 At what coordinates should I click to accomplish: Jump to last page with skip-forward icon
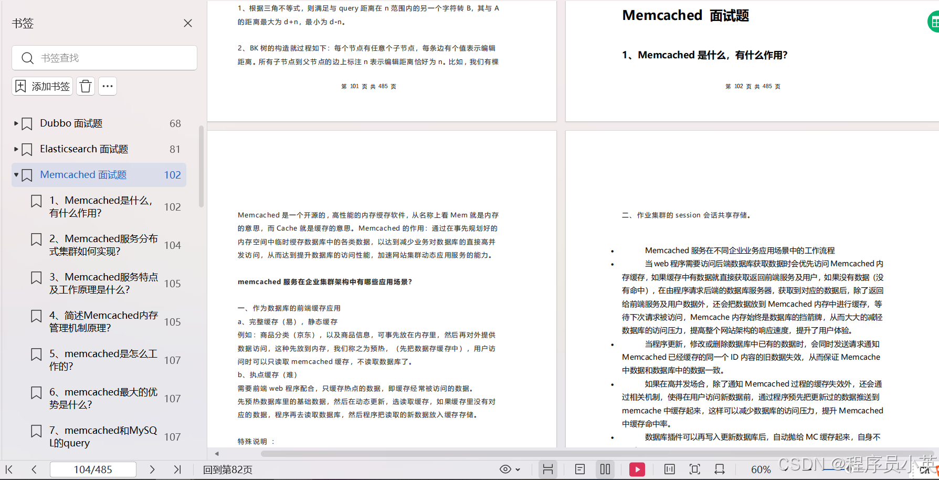177,469
